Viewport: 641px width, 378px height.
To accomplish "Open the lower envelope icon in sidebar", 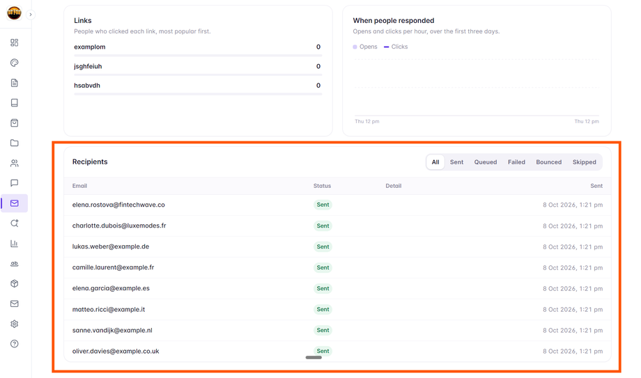I will (15, 304).
